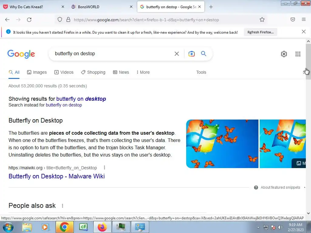
Task: Click the volume speaker tray icon
Action: pos(280,227)
